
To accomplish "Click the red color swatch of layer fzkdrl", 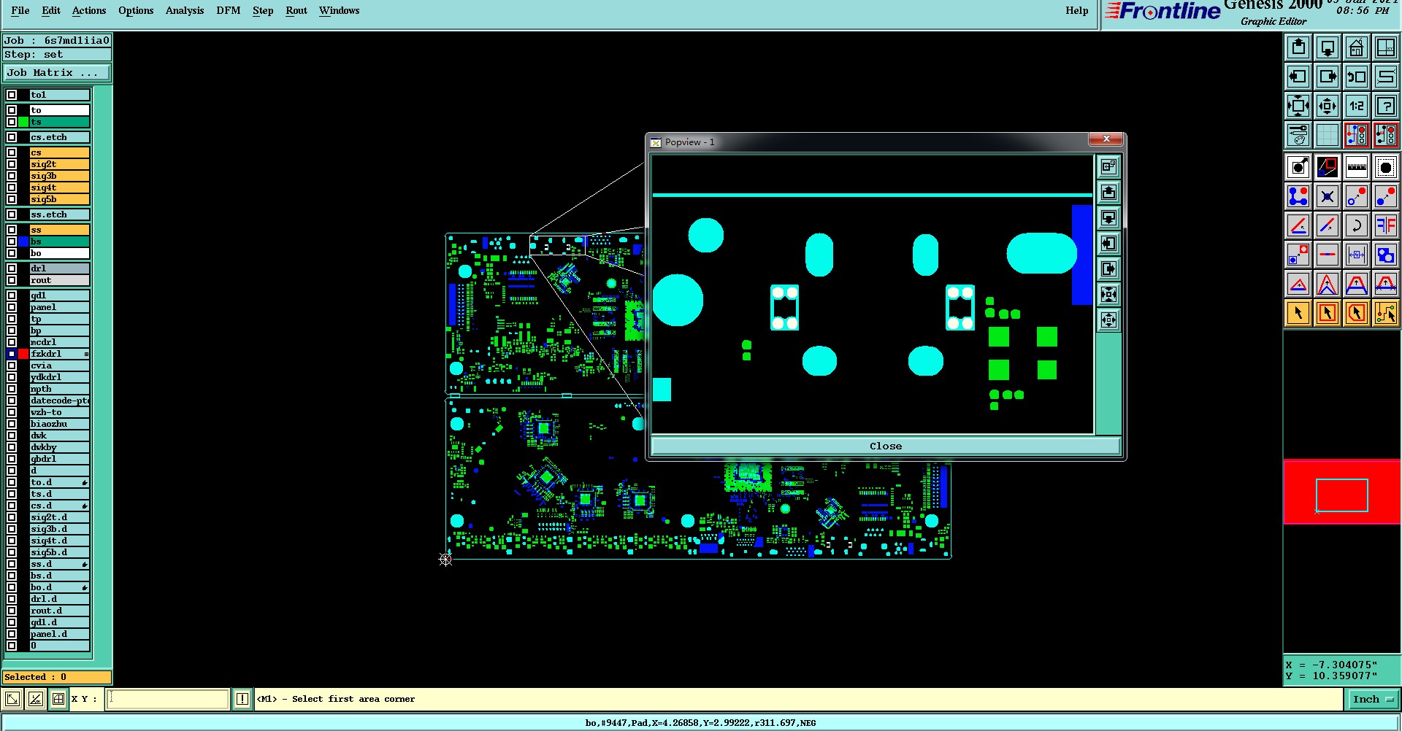I will coord(23,354).
